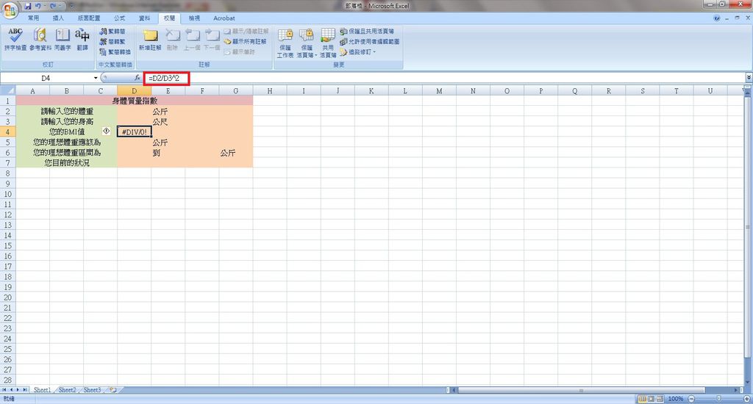Switch to Sheet3 tab
This screenshot has width=753, height=404.
coord(92,390)
